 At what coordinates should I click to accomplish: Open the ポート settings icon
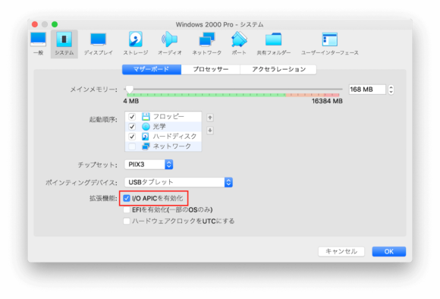239,44
